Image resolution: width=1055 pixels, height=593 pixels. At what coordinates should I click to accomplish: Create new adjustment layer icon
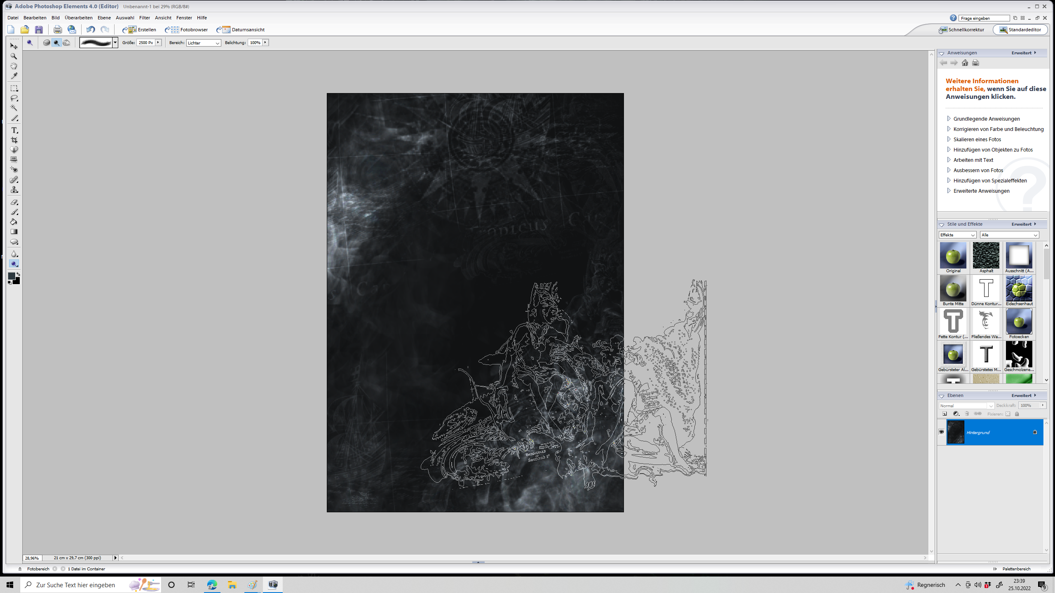click(956, 414)
